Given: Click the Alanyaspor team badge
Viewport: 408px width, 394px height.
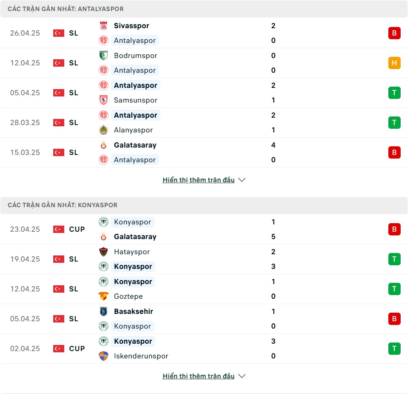Looking at the screenshot, I should click(x=104, y=130).
